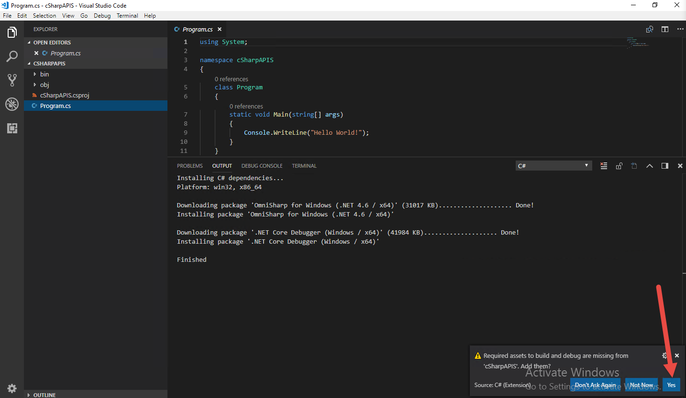Click '0 references' above class Program
The height and width of the screenshot is (398, 686).
232,79
